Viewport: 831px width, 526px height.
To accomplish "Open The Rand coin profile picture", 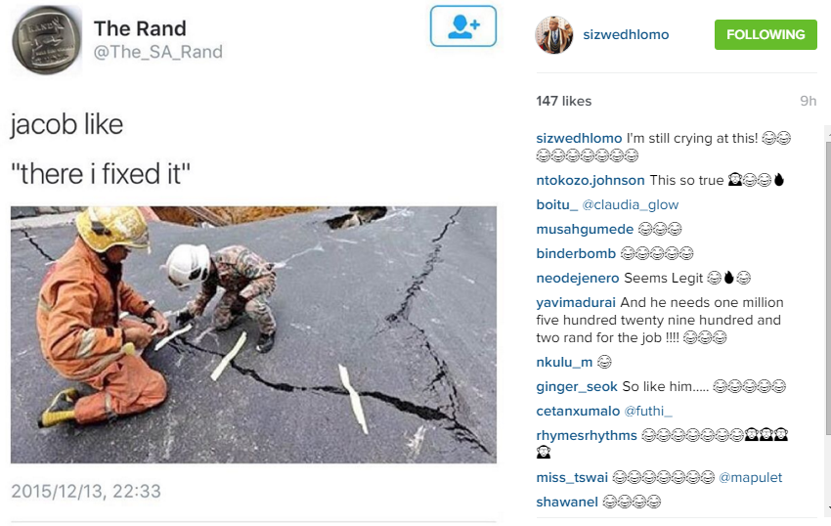I will point(47,40).
